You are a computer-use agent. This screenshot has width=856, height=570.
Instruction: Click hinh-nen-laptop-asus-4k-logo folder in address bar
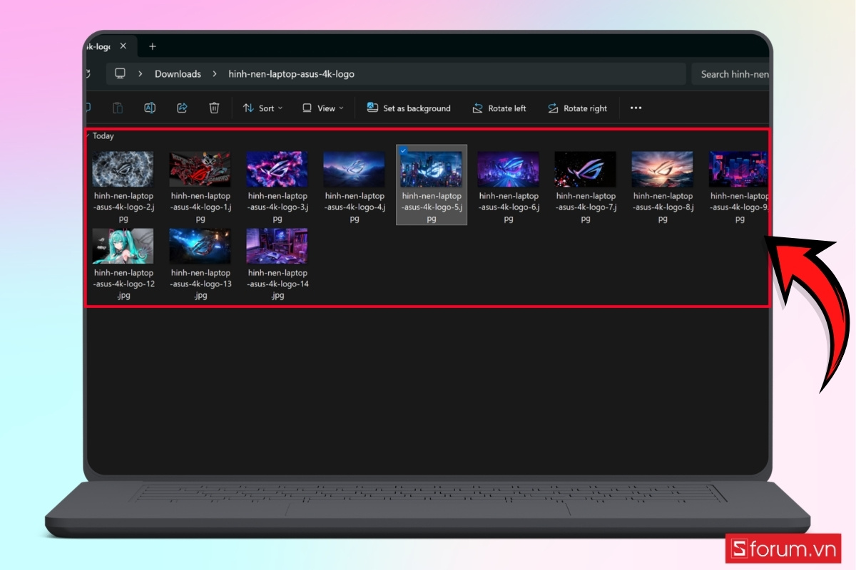(291, 74)
